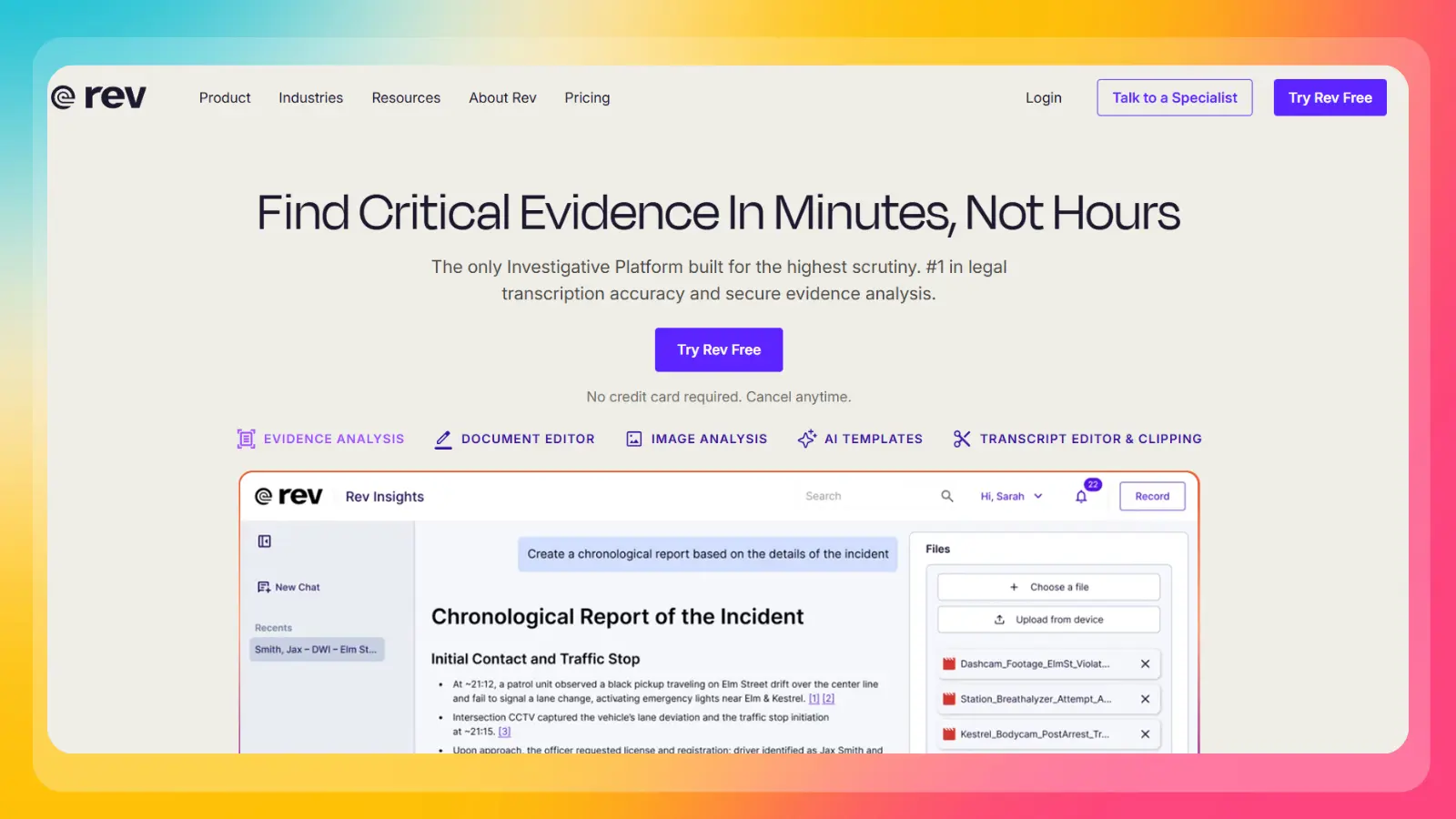Select Transcript Editor & Clipping tab
The image size is (1456, 819).
(x=1077, y=439)
